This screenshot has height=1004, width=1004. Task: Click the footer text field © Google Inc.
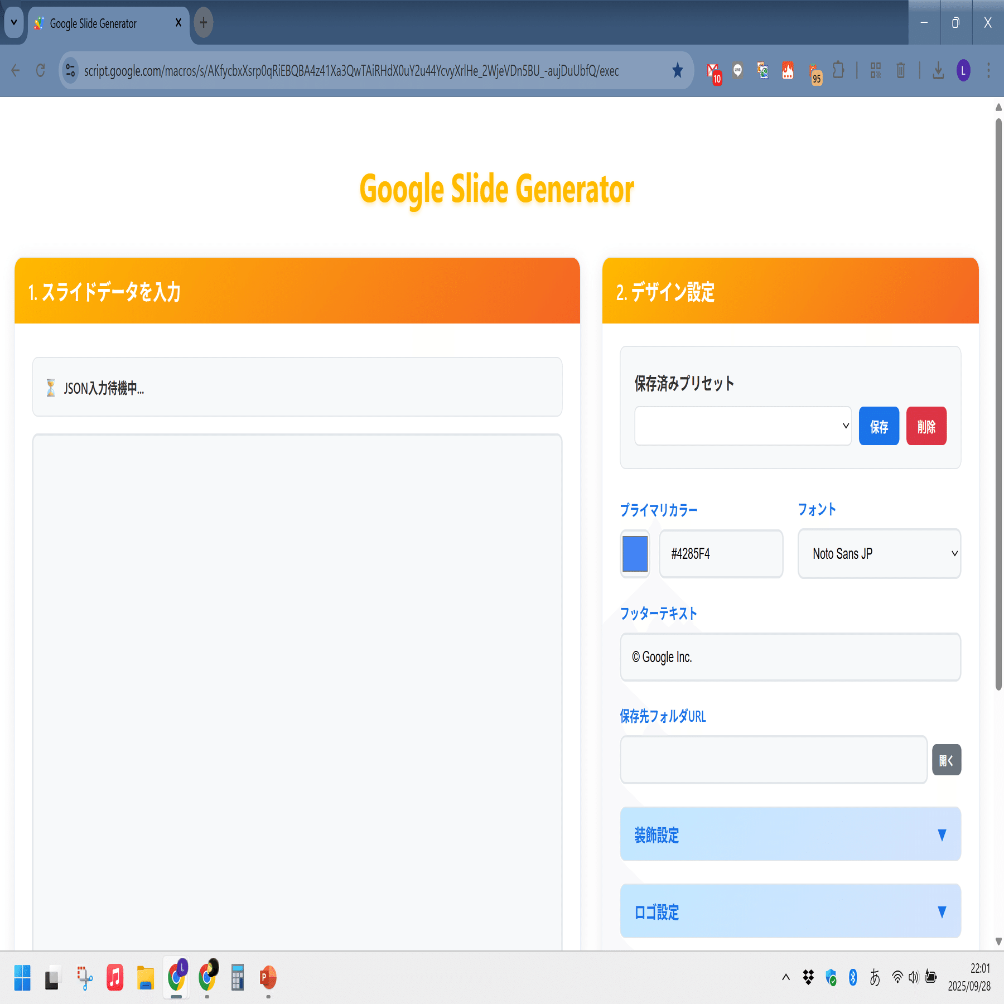(x=790, y=657)
